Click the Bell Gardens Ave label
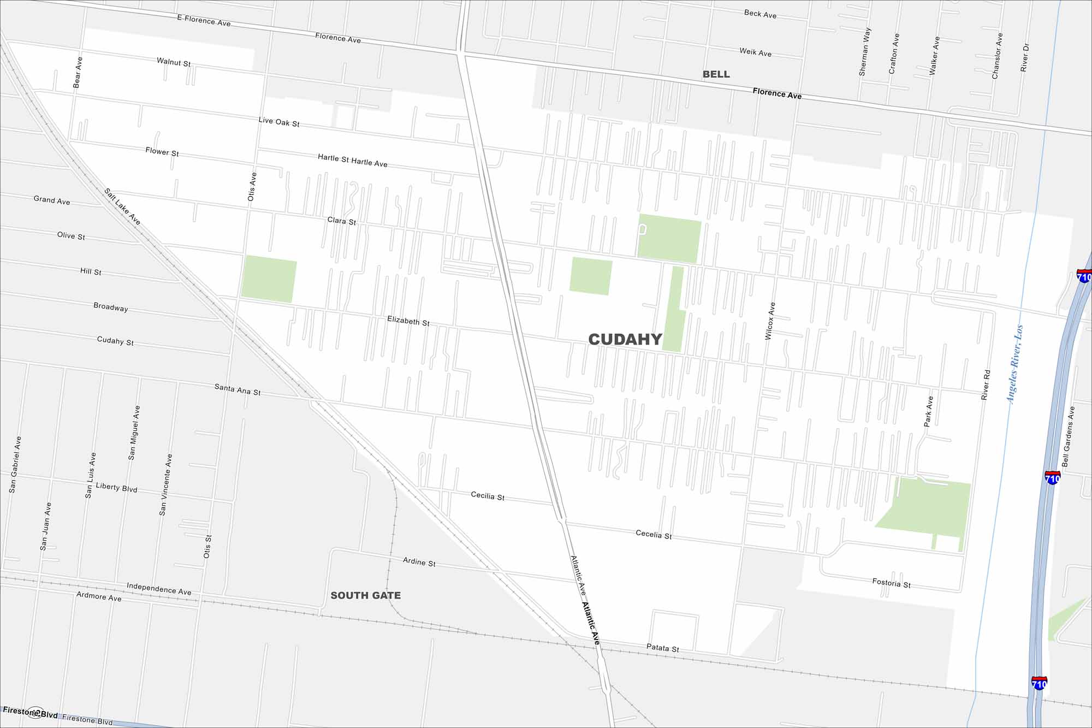This screenshot has height=728, width=1092. tap(1068, 436)
